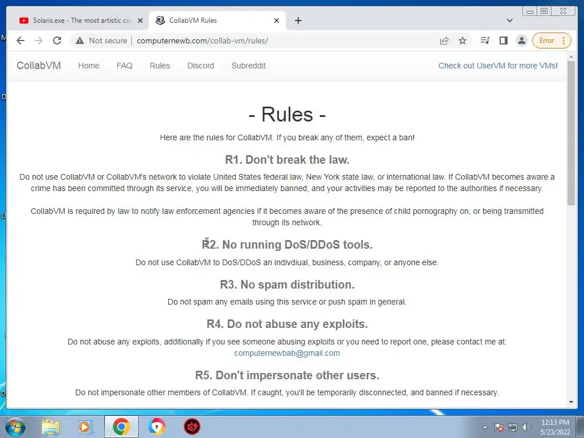Click the "R2. No running DoS/DDoS tools." heading
Screen dimensions: 584x438
pyautogui.click(x=287, y=245)
